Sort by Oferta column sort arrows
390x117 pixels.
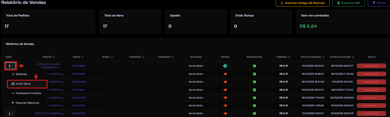pyautogui.click(x=82, y=57)
